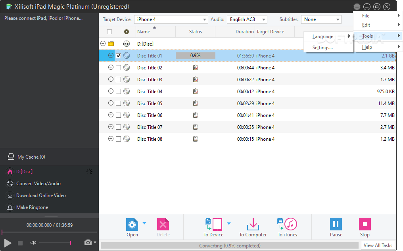Sort by the Name column header
This screenshot has height=251, width=403.
pos(156,32)
